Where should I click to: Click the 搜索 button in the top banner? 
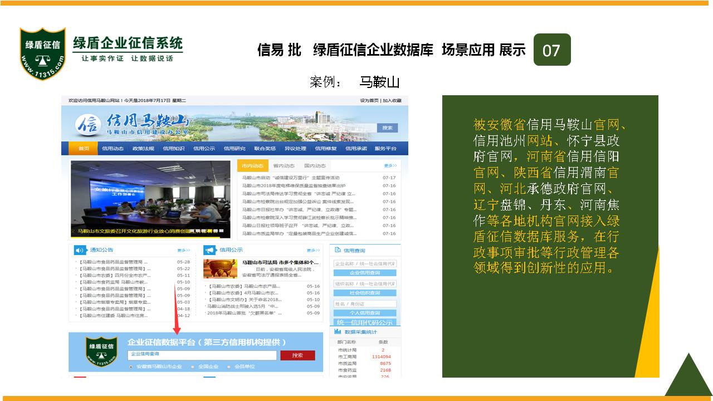click(x=387, y=128)
